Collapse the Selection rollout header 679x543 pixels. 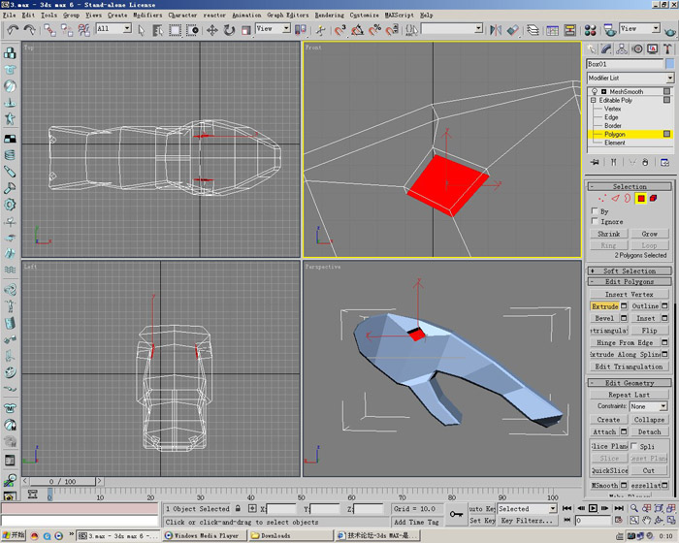click(630, 186)
